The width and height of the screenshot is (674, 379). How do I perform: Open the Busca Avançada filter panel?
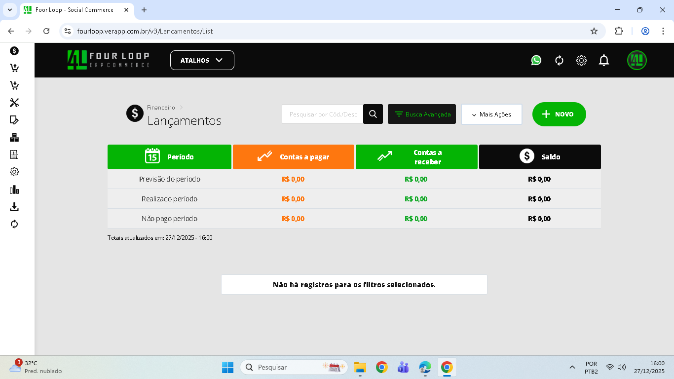[422, 114]
